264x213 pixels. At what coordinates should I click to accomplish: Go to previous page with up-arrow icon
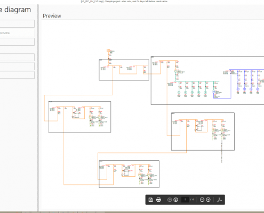170,200
